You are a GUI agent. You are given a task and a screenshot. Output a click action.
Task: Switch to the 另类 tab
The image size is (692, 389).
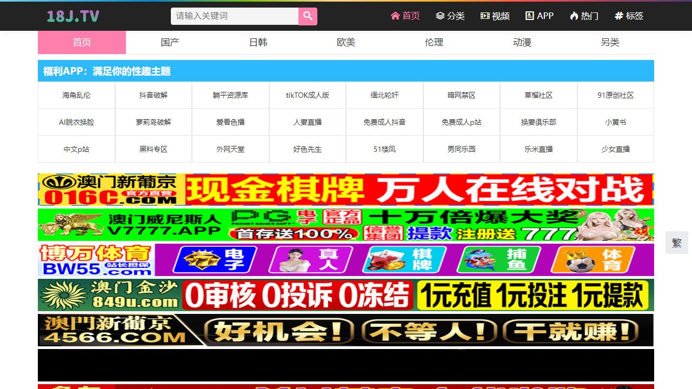pos(610,42)
